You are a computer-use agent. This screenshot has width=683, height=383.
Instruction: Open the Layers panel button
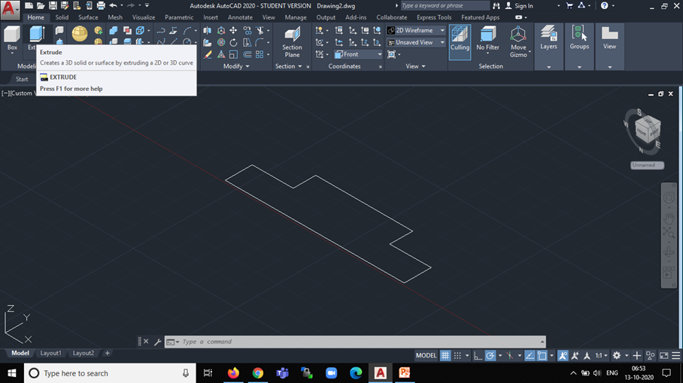click(548, 38)
